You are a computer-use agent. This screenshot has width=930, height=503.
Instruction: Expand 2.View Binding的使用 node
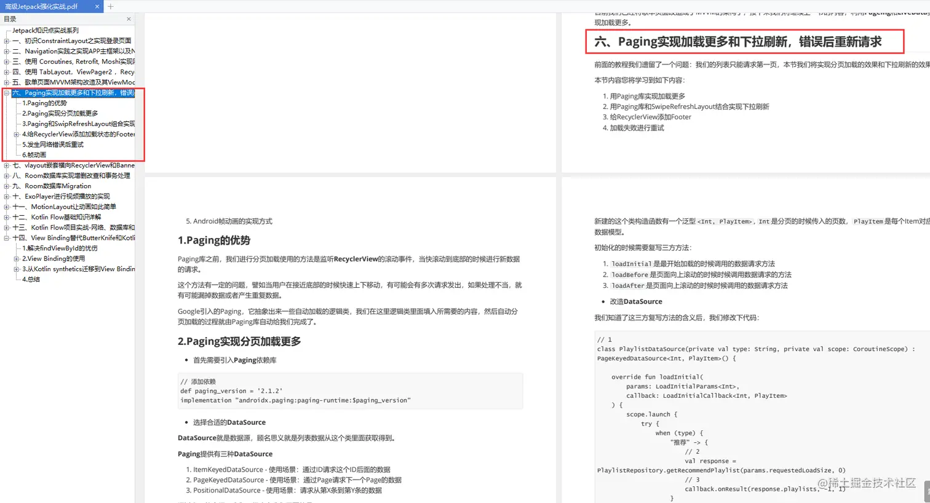coord(17,259)
